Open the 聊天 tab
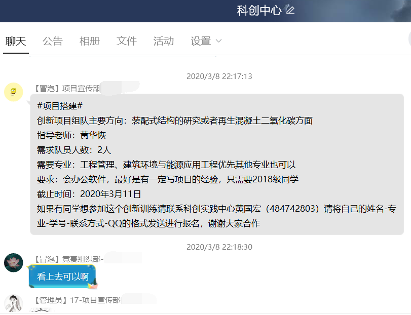The image size is (411, 315). tap(16, 42)
